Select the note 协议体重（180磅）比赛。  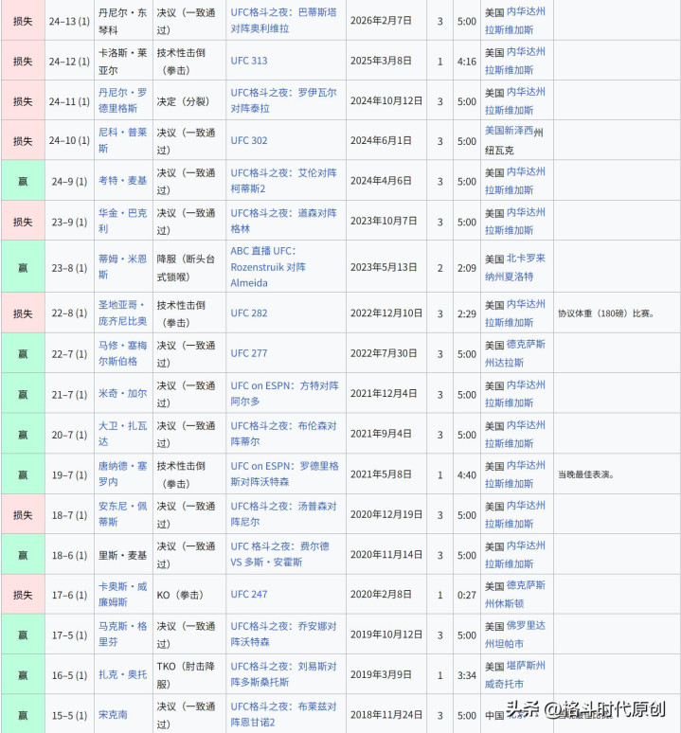(606, 313)
